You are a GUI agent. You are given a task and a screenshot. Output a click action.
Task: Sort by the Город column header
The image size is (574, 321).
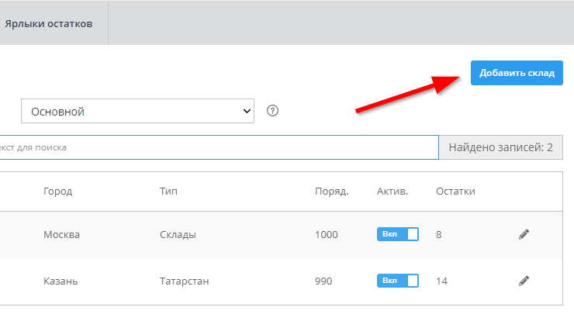pyautogui.click(x=58, y=192)
